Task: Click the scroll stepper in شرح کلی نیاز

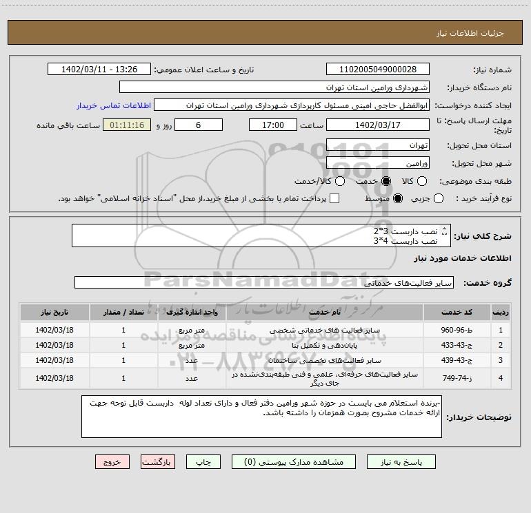Action: pyautogui.click(x=445, y=231)
